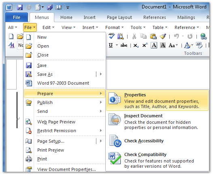
Task: Click the Word application icon in title bar
Action: click(9, 7)
